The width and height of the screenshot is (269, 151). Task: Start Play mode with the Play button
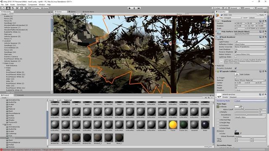[x=130, y=8]
